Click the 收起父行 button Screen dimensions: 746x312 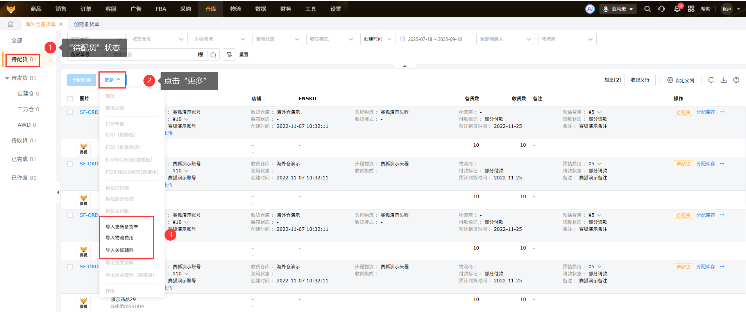point(640,80)
